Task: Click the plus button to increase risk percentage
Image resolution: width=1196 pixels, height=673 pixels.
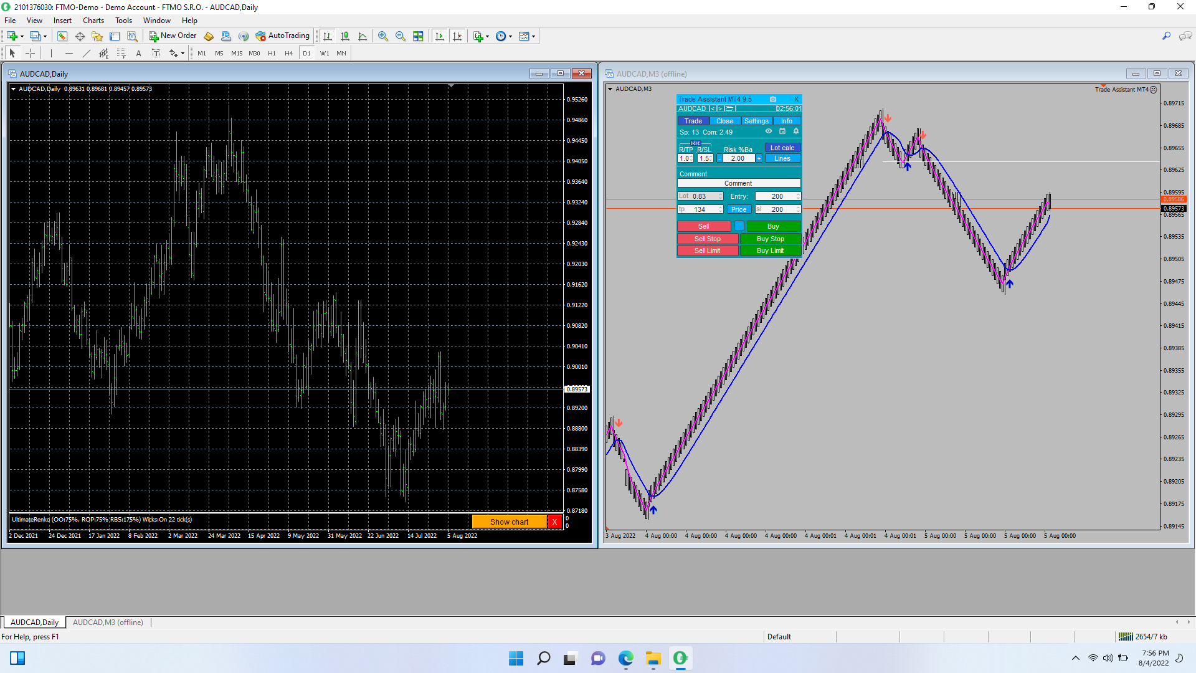Action: point(759,158)
